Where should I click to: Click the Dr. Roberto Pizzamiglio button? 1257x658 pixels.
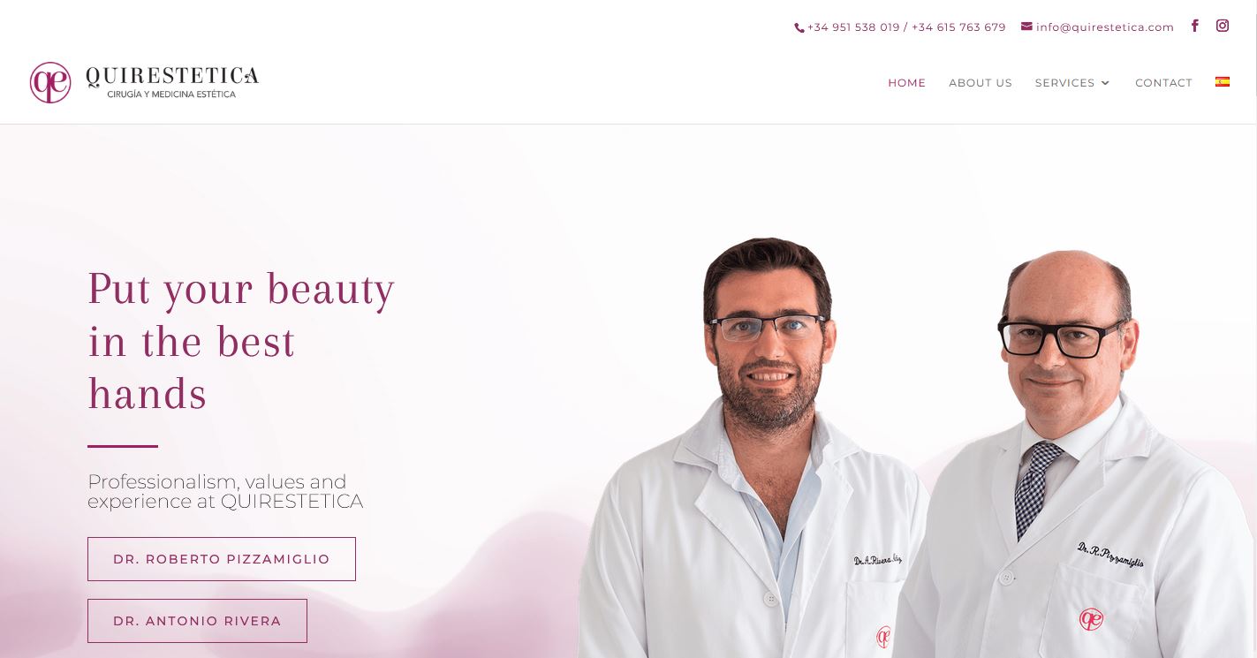pos(222,559)
